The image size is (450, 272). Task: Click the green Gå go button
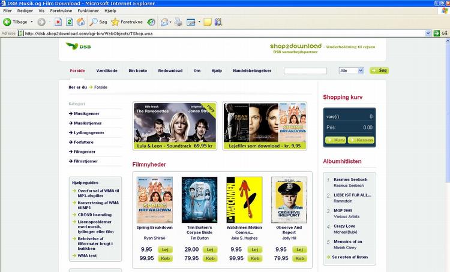tap(440, 33)
